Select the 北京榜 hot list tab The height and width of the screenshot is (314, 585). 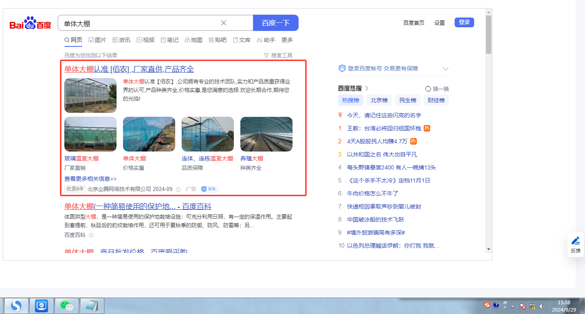(379, 100)
